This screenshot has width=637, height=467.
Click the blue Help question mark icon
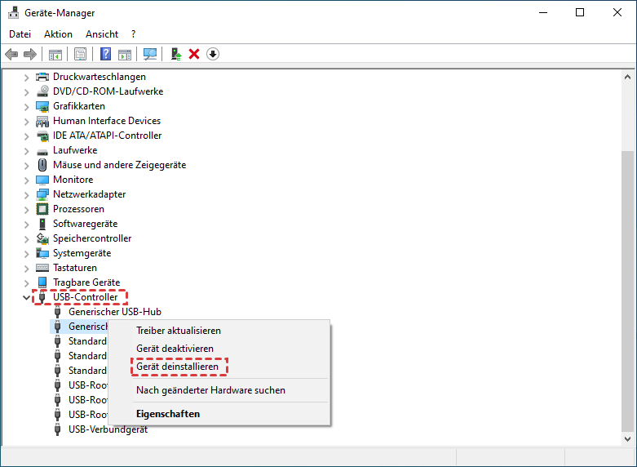pyautogui.click(x=106, y=54)
